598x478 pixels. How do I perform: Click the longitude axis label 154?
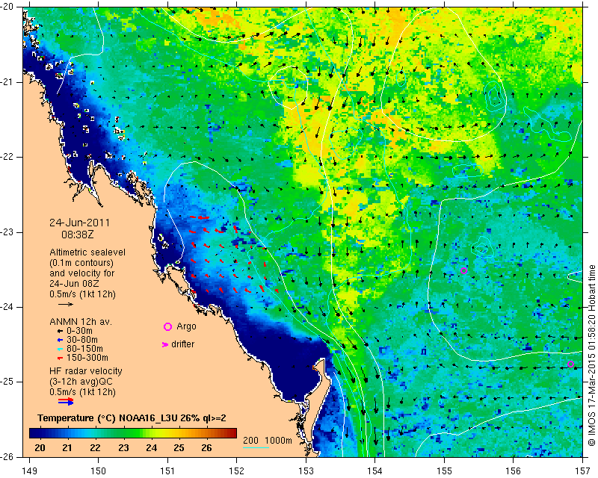click(375, 471)
